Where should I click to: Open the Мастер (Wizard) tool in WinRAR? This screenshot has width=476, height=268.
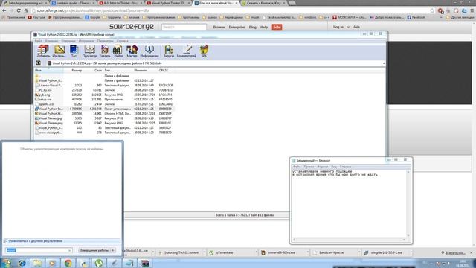tap(132, 51)
